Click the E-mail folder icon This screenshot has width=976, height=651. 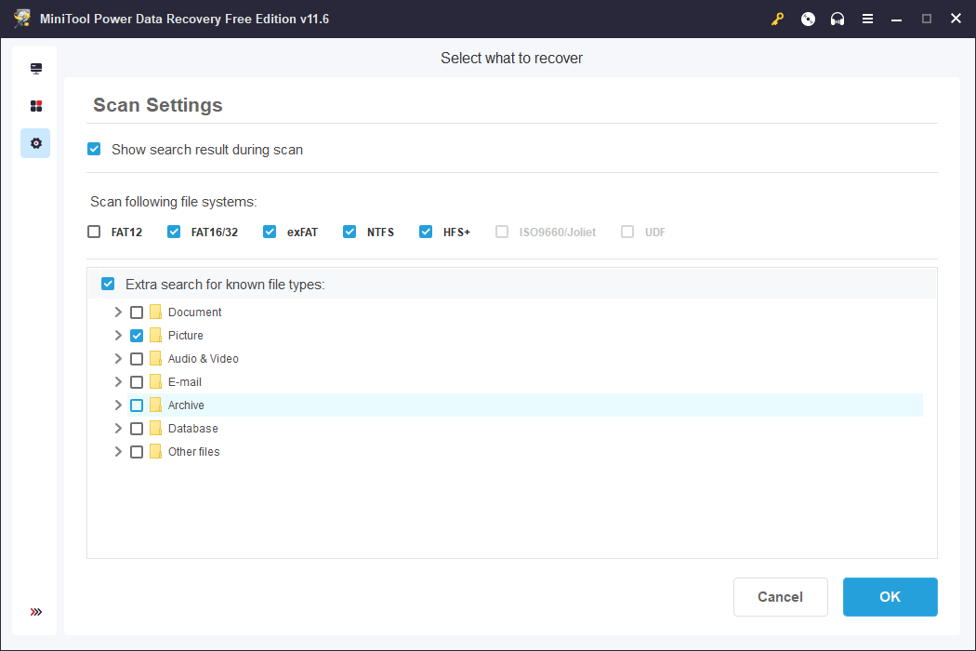(x=155, y=382)
